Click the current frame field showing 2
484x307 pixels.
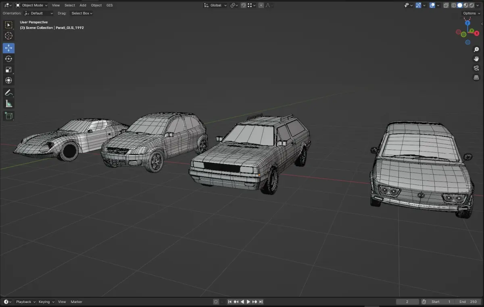pyautogui.click(x=407, y=302)
